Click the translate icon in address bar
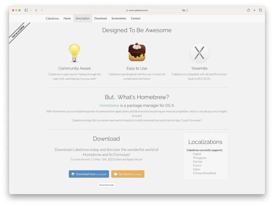The height and width of the screenshot is (206, 274). pos(183,10)
